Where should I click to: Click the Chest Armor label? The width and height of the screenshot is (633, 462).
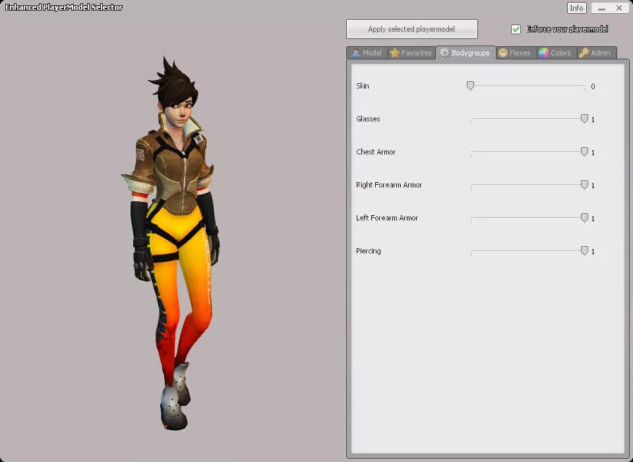coord(375,152)
